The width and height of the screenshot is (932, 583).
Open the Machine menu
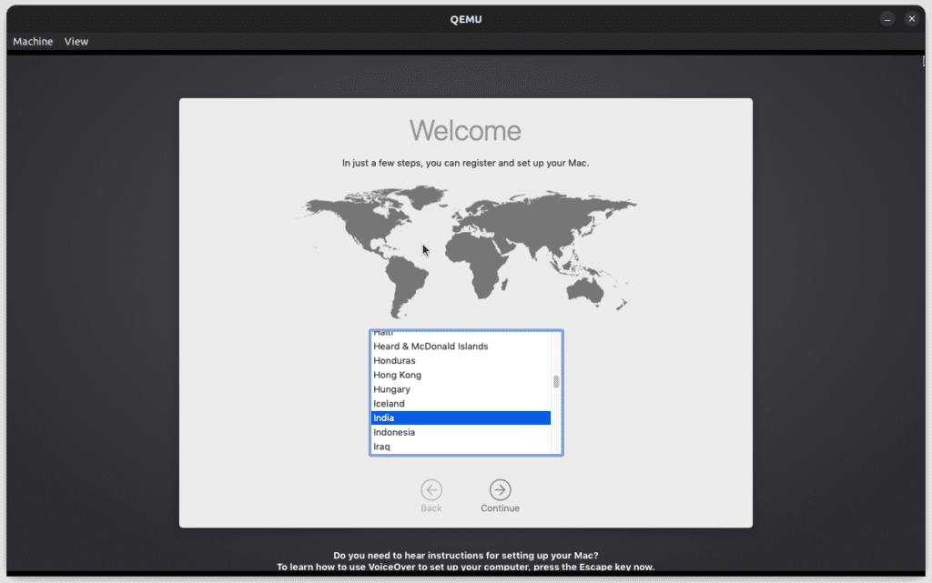(33, 42)
